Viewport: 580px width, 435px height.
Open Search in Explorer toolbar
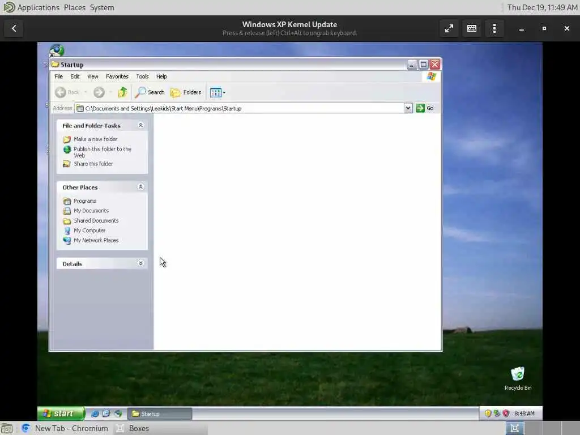tap(150, 92)
